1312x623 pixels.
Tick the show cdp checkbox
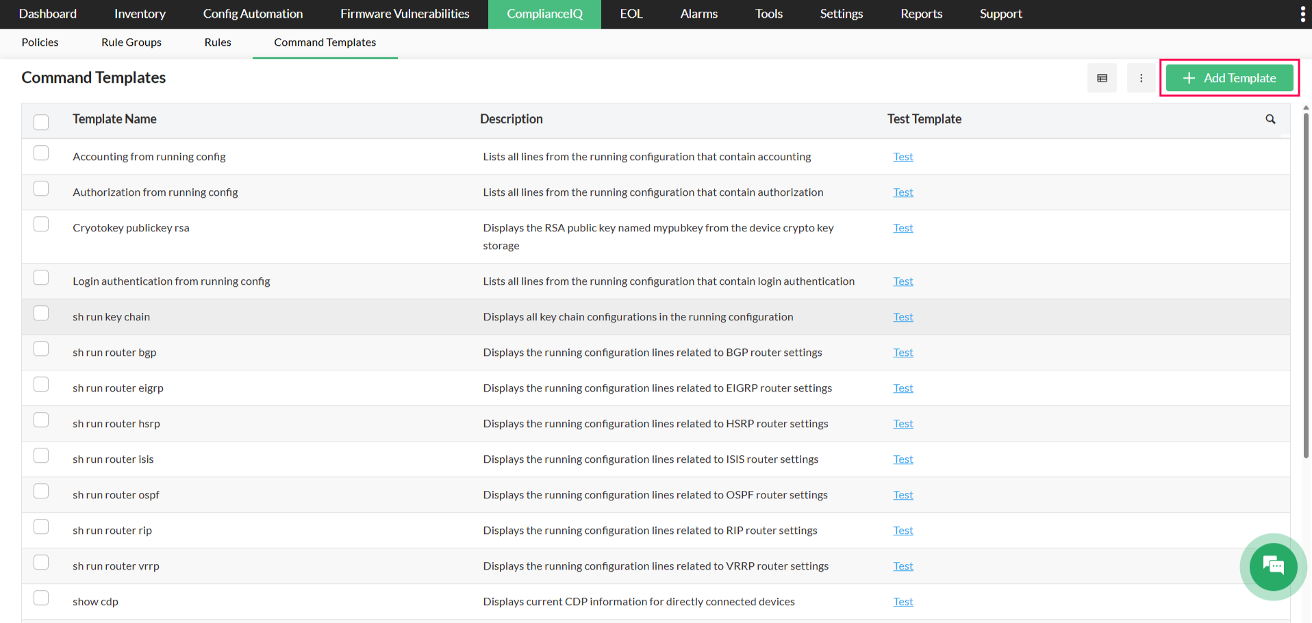point(41,598)
